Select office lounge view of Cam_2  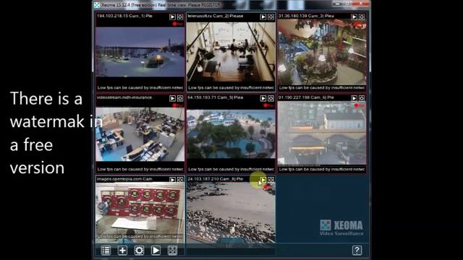[x=231, y=52]
